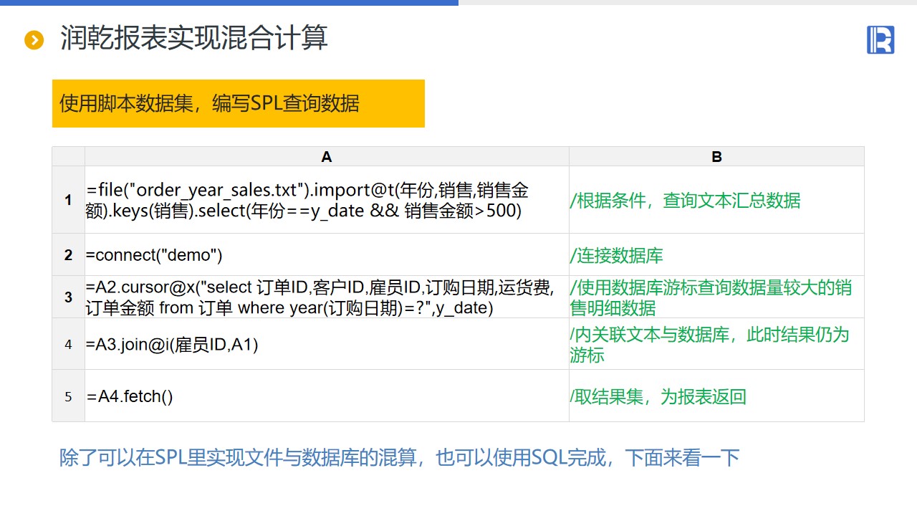Click the blue footer sentence about SQL
The image size is (917, 516).
399,458
